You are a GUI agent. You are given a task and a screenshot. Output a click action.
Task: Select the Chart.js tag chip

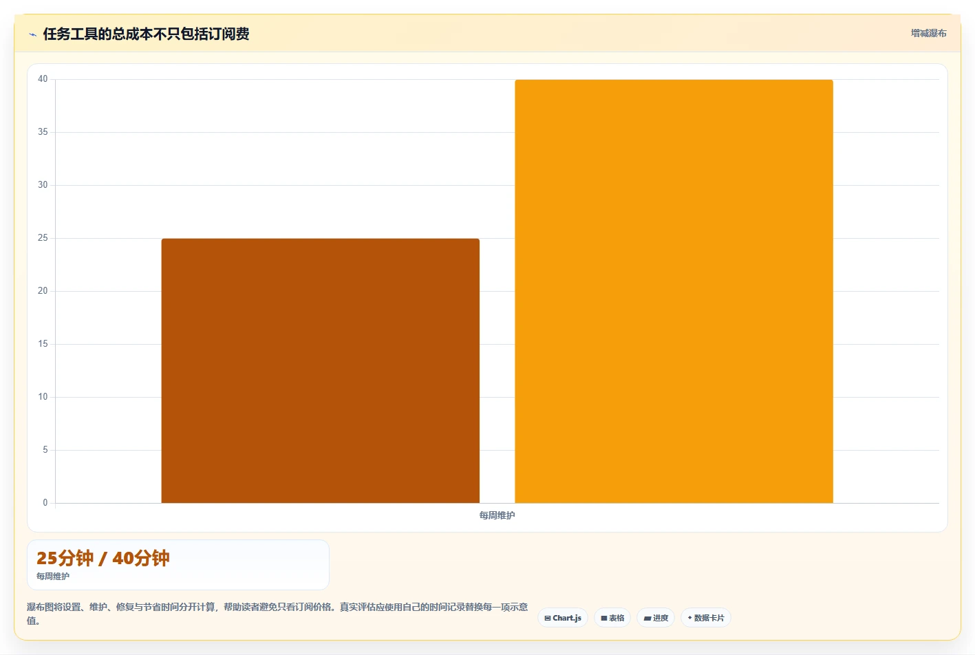click(x=563, y=618)
